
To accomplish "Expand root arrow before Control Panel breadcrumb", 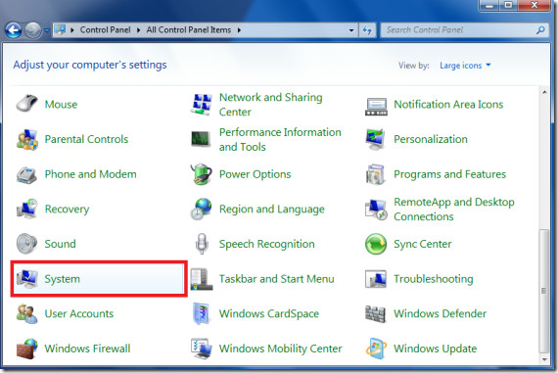I will coord(71,30).
